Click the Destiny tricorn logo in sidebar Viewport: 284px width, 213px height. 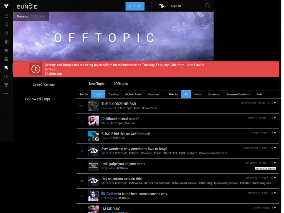pyautogui.click(x=6, y=6)
